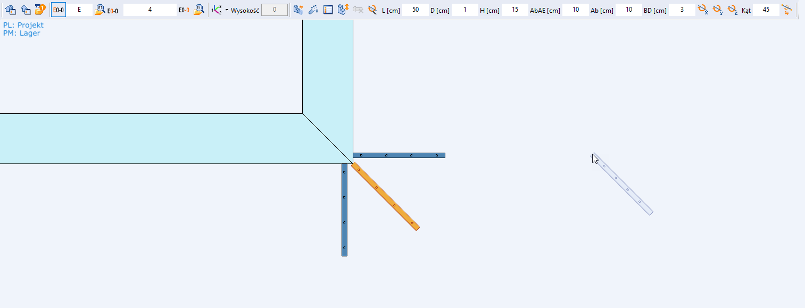Click the first building-levels icon in toolbar
The image size is (805, 308).
pyautogui.click(x=11, y=10)
